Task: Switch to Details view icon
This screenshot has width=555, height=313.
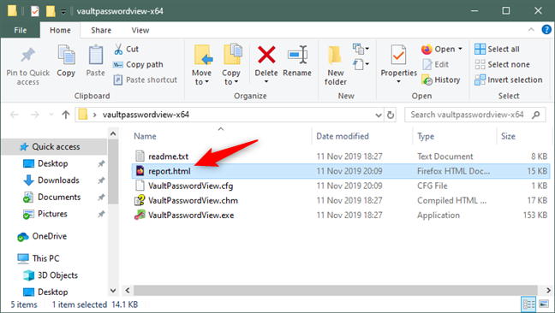Action: [529, 304]
